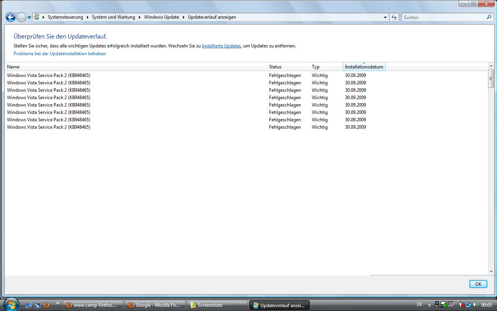
Task: Expand hidden tray icons with the chevron
Action: point(429,305)
